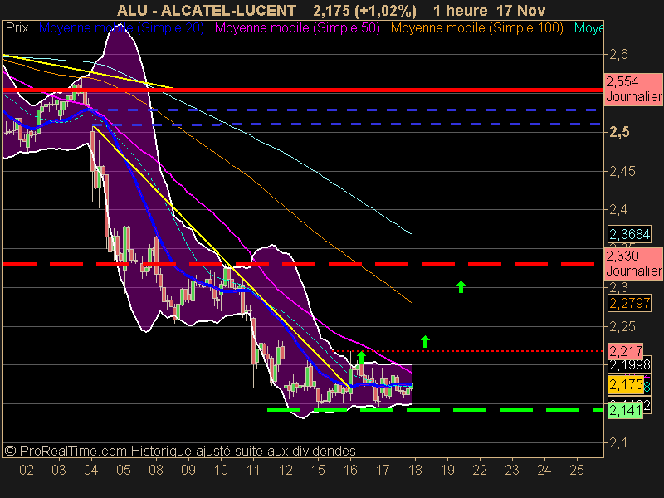Click the green up arrow above the 16 Nov candles

[361, 357]
